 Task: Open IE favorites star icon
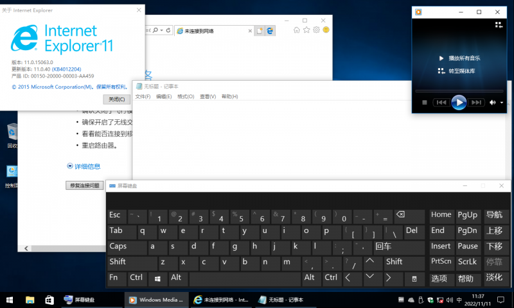pos(306,30)
